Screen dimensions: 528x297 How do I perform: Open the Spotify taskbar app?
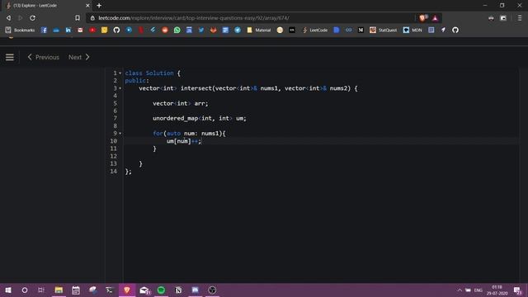point(162,290)
